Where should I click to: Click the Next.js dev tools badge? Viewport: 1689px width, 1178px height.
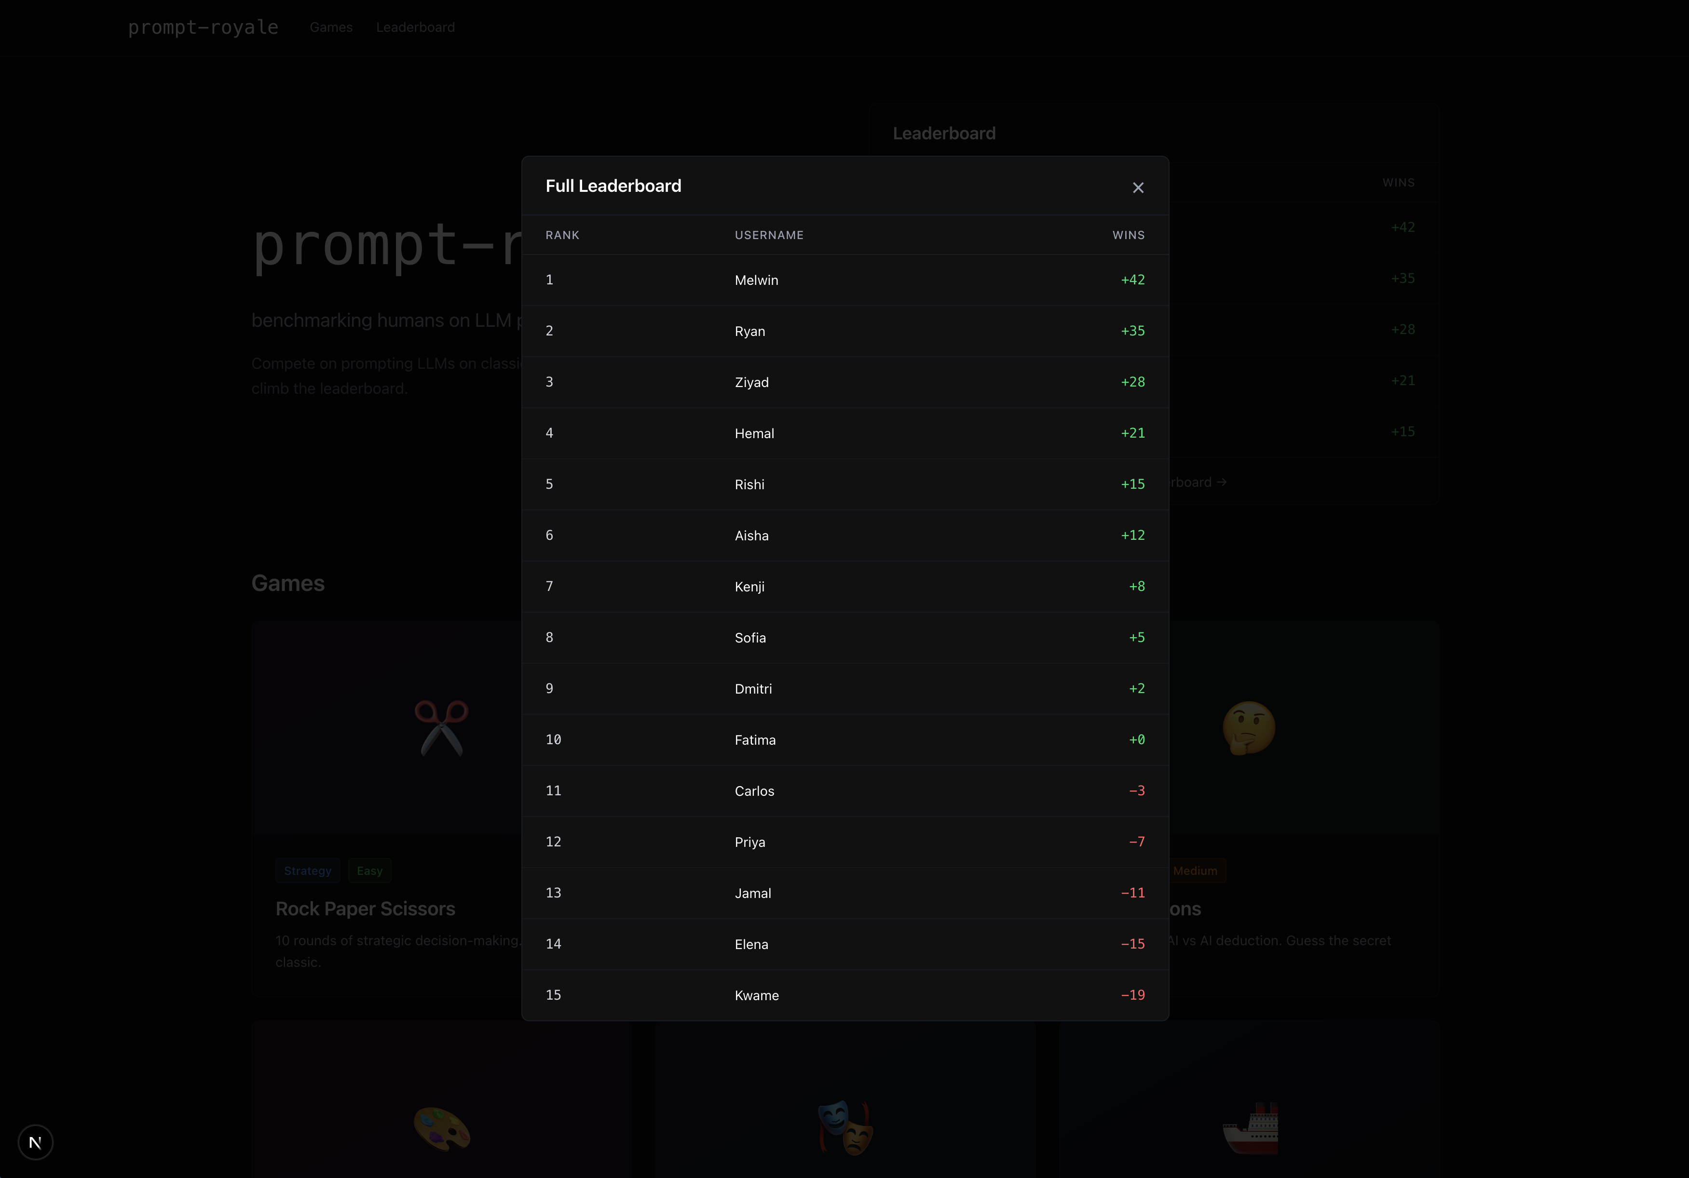tap(35, 1142)
